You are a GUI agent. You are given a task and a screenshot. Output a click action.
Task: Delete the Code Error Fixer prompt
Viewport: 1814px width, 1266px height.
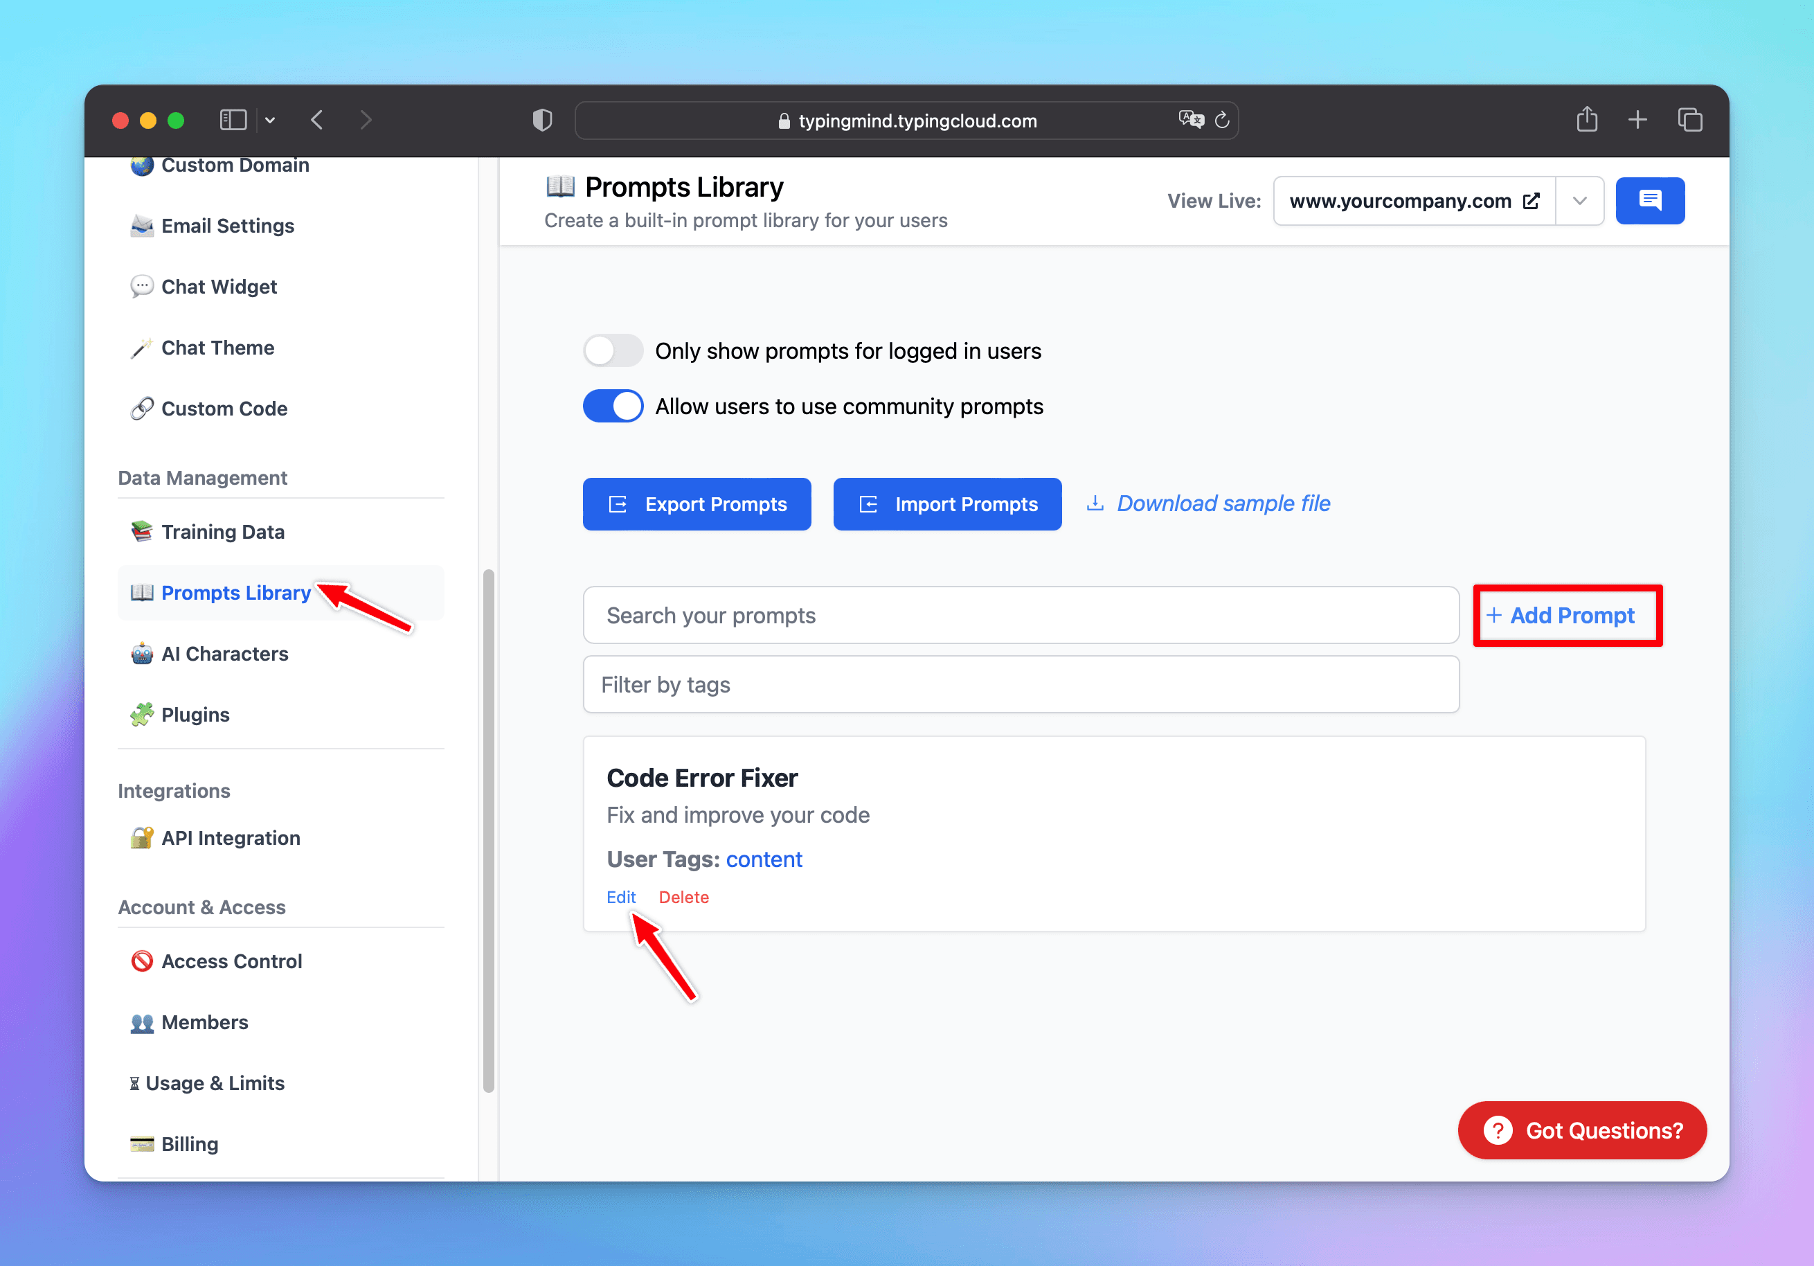click(683, 897)
